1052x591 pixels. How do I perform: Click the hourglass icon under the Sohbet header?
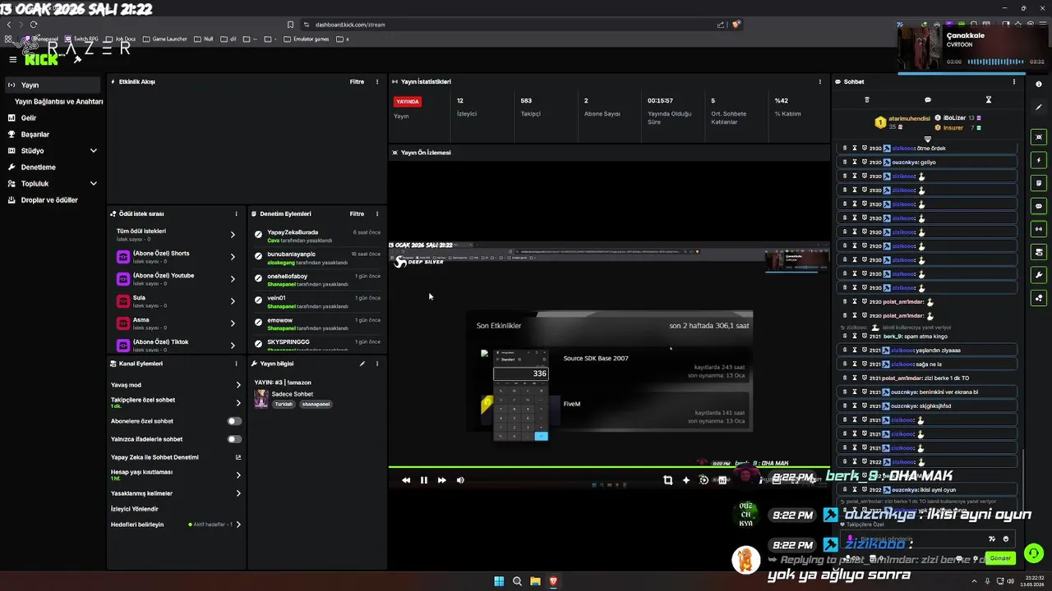coord(989,100)
